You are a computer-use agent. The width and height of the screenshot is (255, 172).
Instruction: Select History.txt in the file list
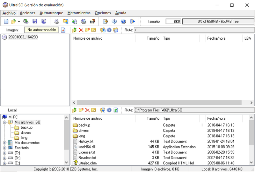(86, 142)
